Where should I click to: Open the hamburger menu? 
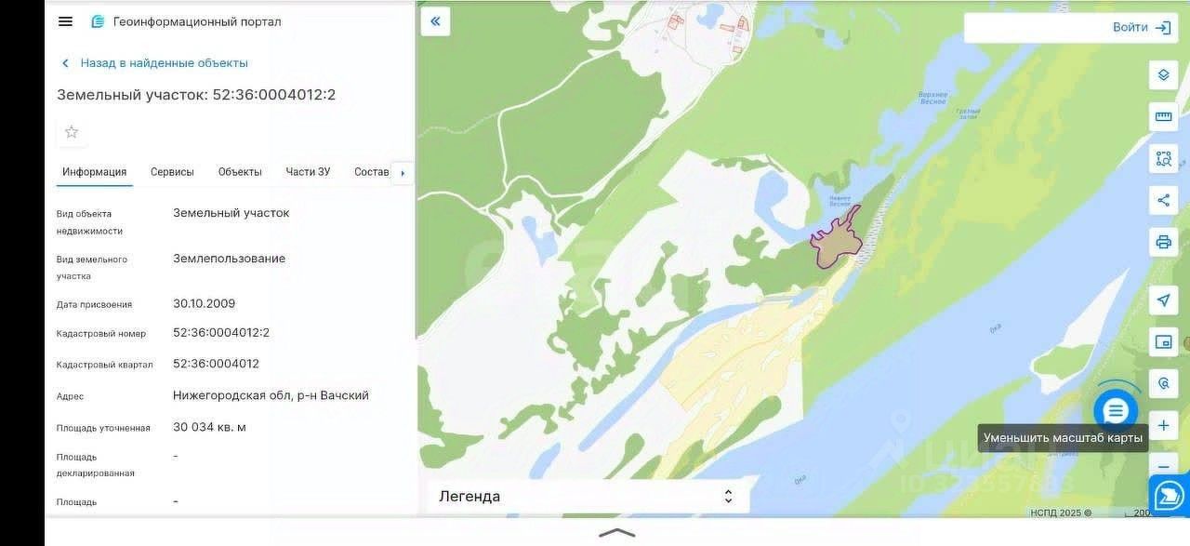pos(65,21)
